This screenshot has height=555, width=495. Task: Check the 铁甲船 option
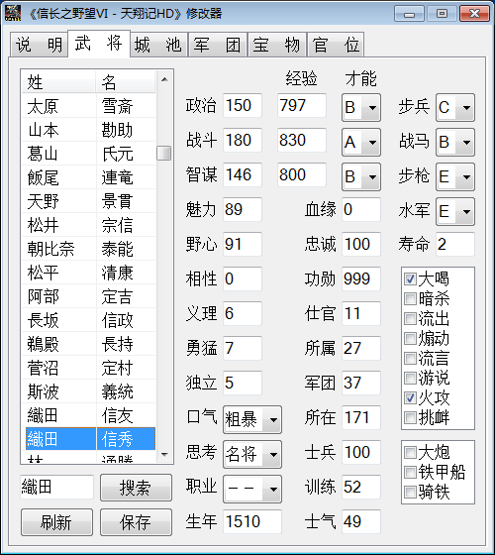pyautogui.click(x=410, y=472)
